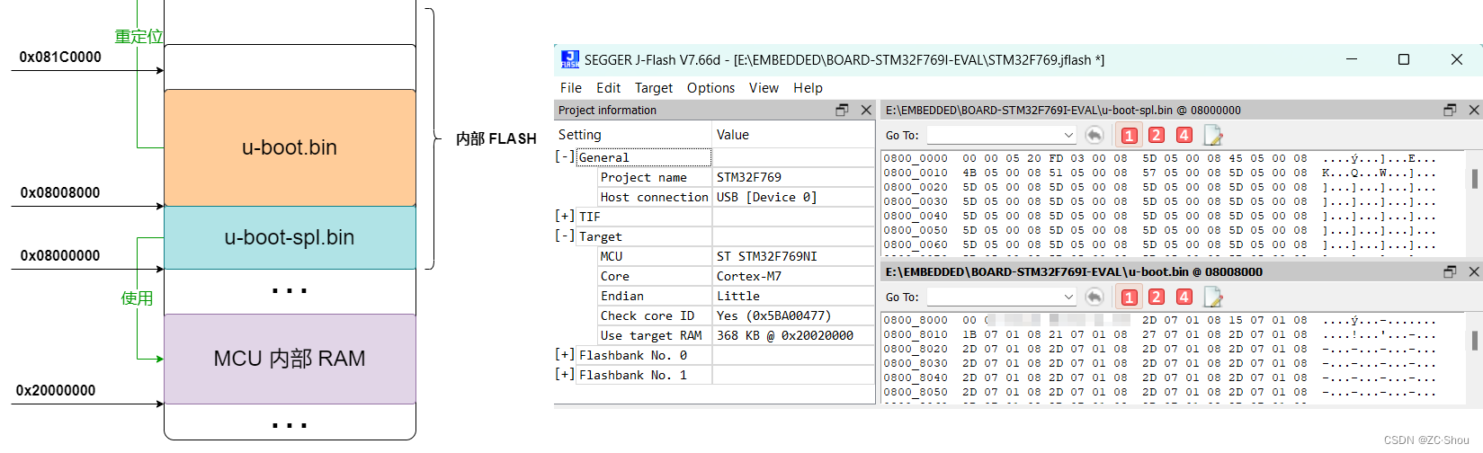Expand Flashbank No. 0 group

click(565, 355)
